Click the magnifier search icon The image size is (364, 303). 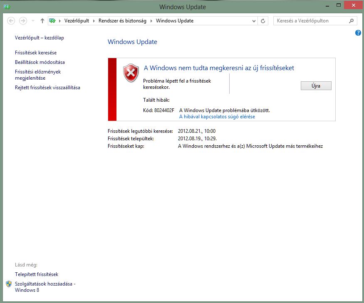(x=351, y=21)
